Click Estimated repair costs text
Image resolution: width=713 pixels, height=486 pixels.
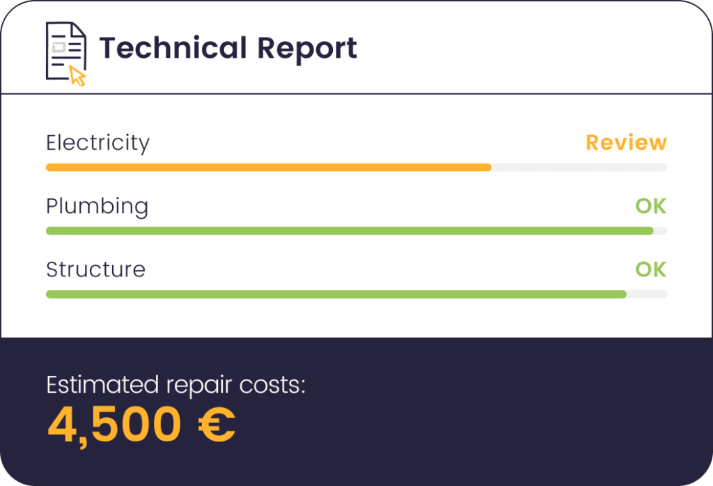[x=176, y=386]
